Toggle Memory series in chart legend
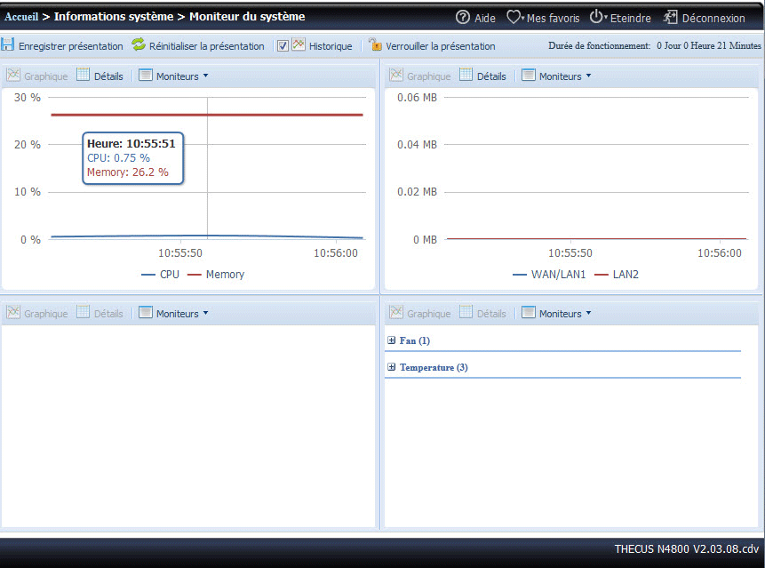Viewport: 765px width, 568px height. (x=216, y=275)
